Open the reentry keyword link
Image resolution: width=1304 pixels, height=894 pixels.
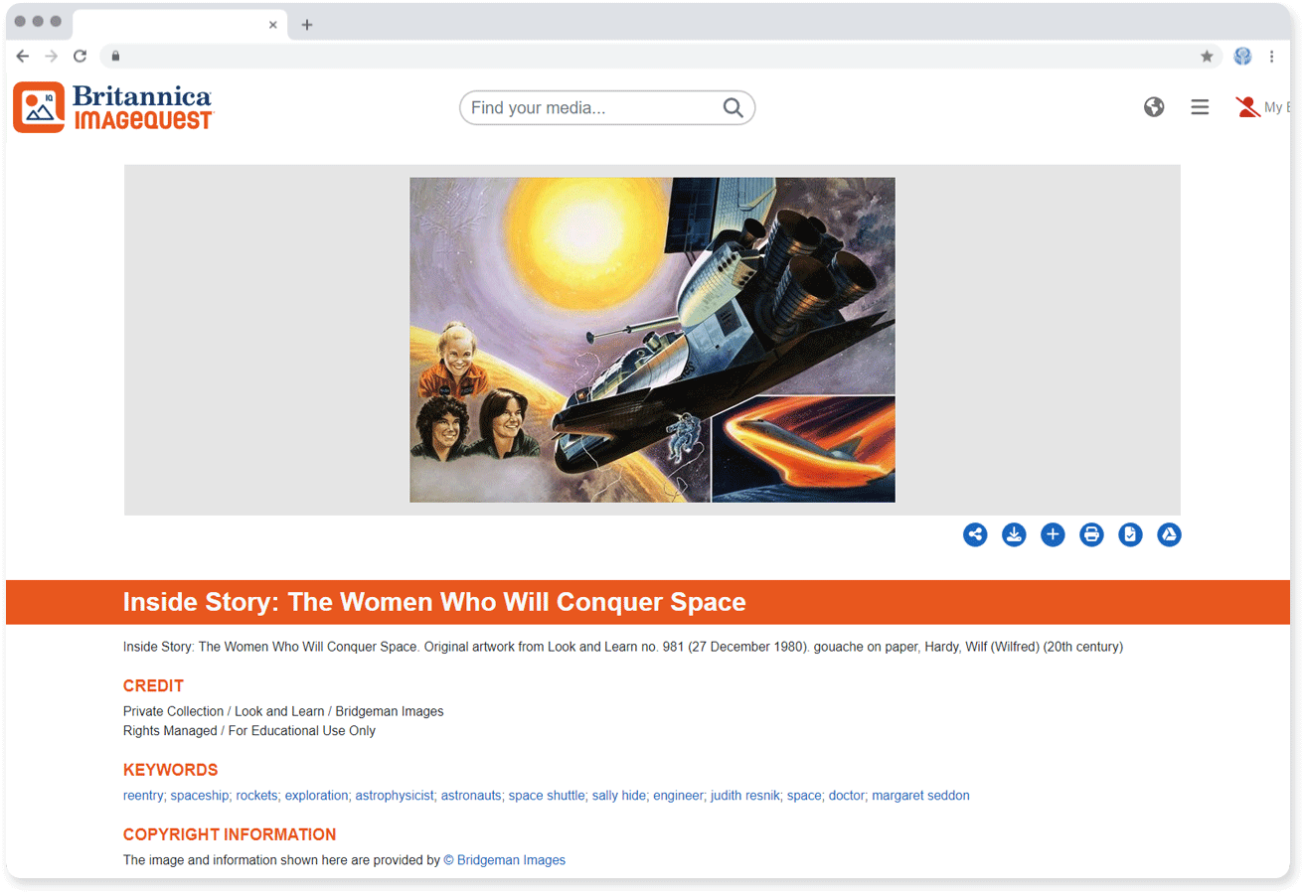[143, 796]
